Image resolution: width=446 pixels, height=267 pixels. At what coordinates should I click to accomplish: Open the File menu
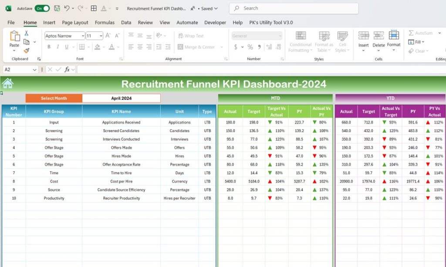tap(11, 23)
